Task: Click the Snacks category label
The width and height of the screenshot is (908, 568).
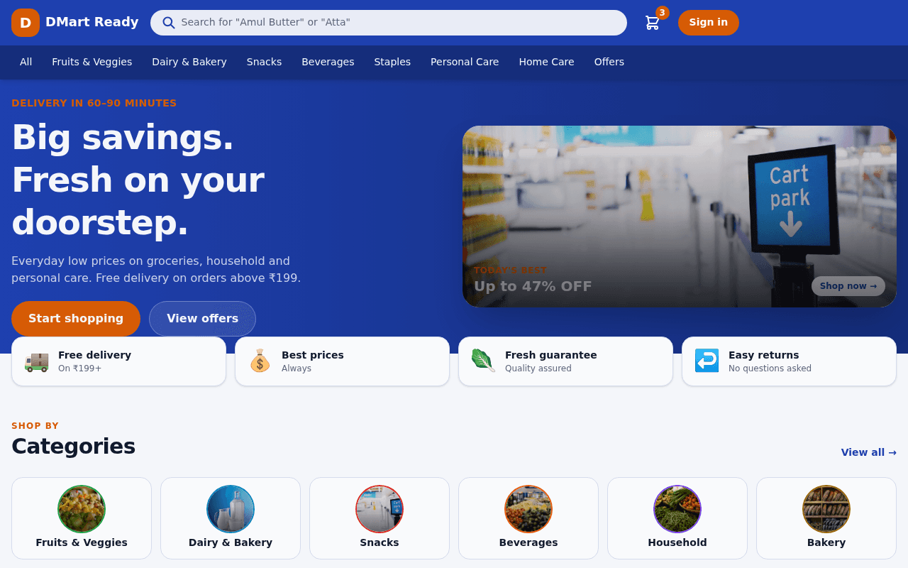Action: tap(380, 542)
